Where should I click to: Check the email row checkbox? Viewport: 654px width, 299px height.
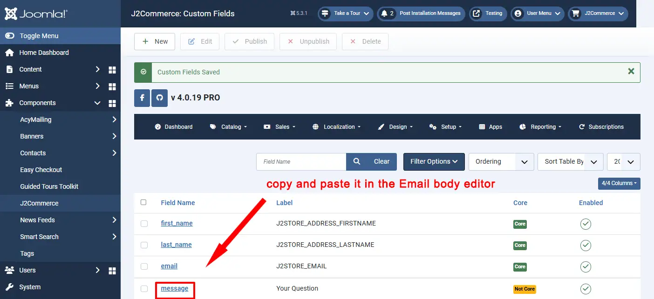[x=144, y=266]
